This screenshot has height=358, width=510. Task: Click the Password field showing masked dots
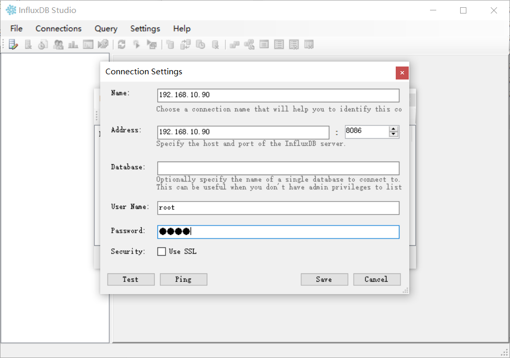278,232
